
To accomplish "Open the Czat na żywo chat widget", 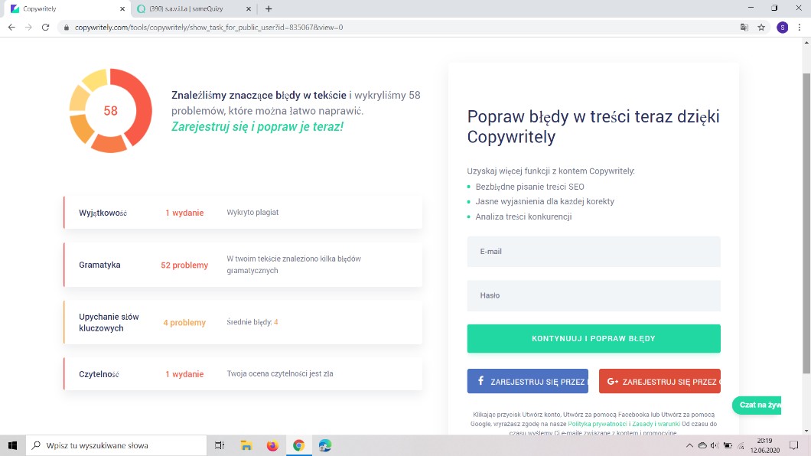I will click(x=757, y=406).
